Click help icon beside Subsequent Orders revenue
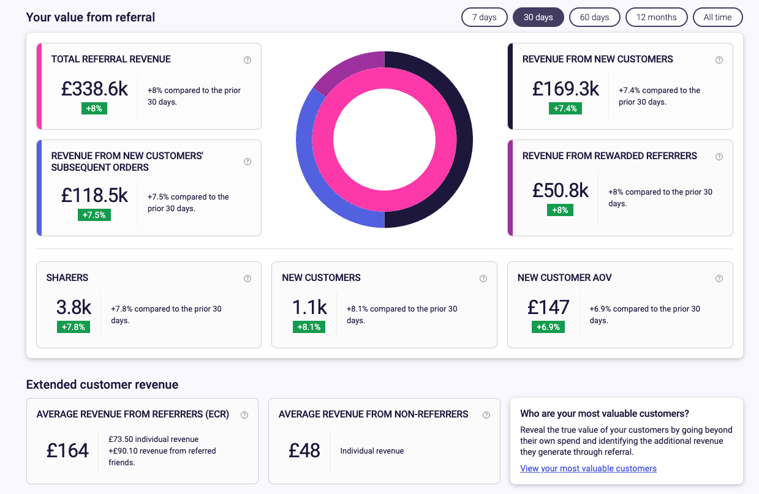This screenshot has width=759, height=494. pyautogui.click(x=247, y=162)
